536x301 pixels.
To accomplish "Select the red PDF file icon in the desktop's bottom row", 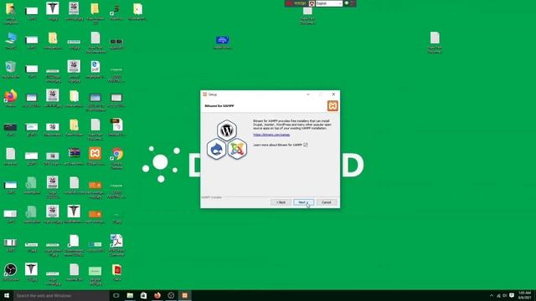I will click(x=116, y=273).
